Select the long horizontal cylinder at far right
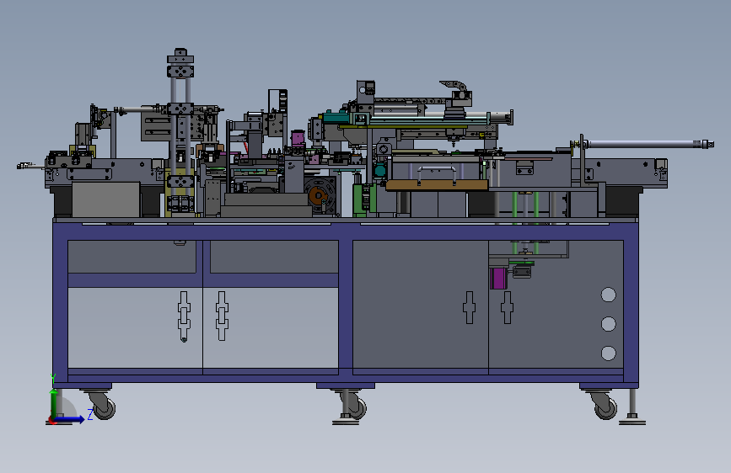The height and width of the screenshot is (473, 731). 648,144
